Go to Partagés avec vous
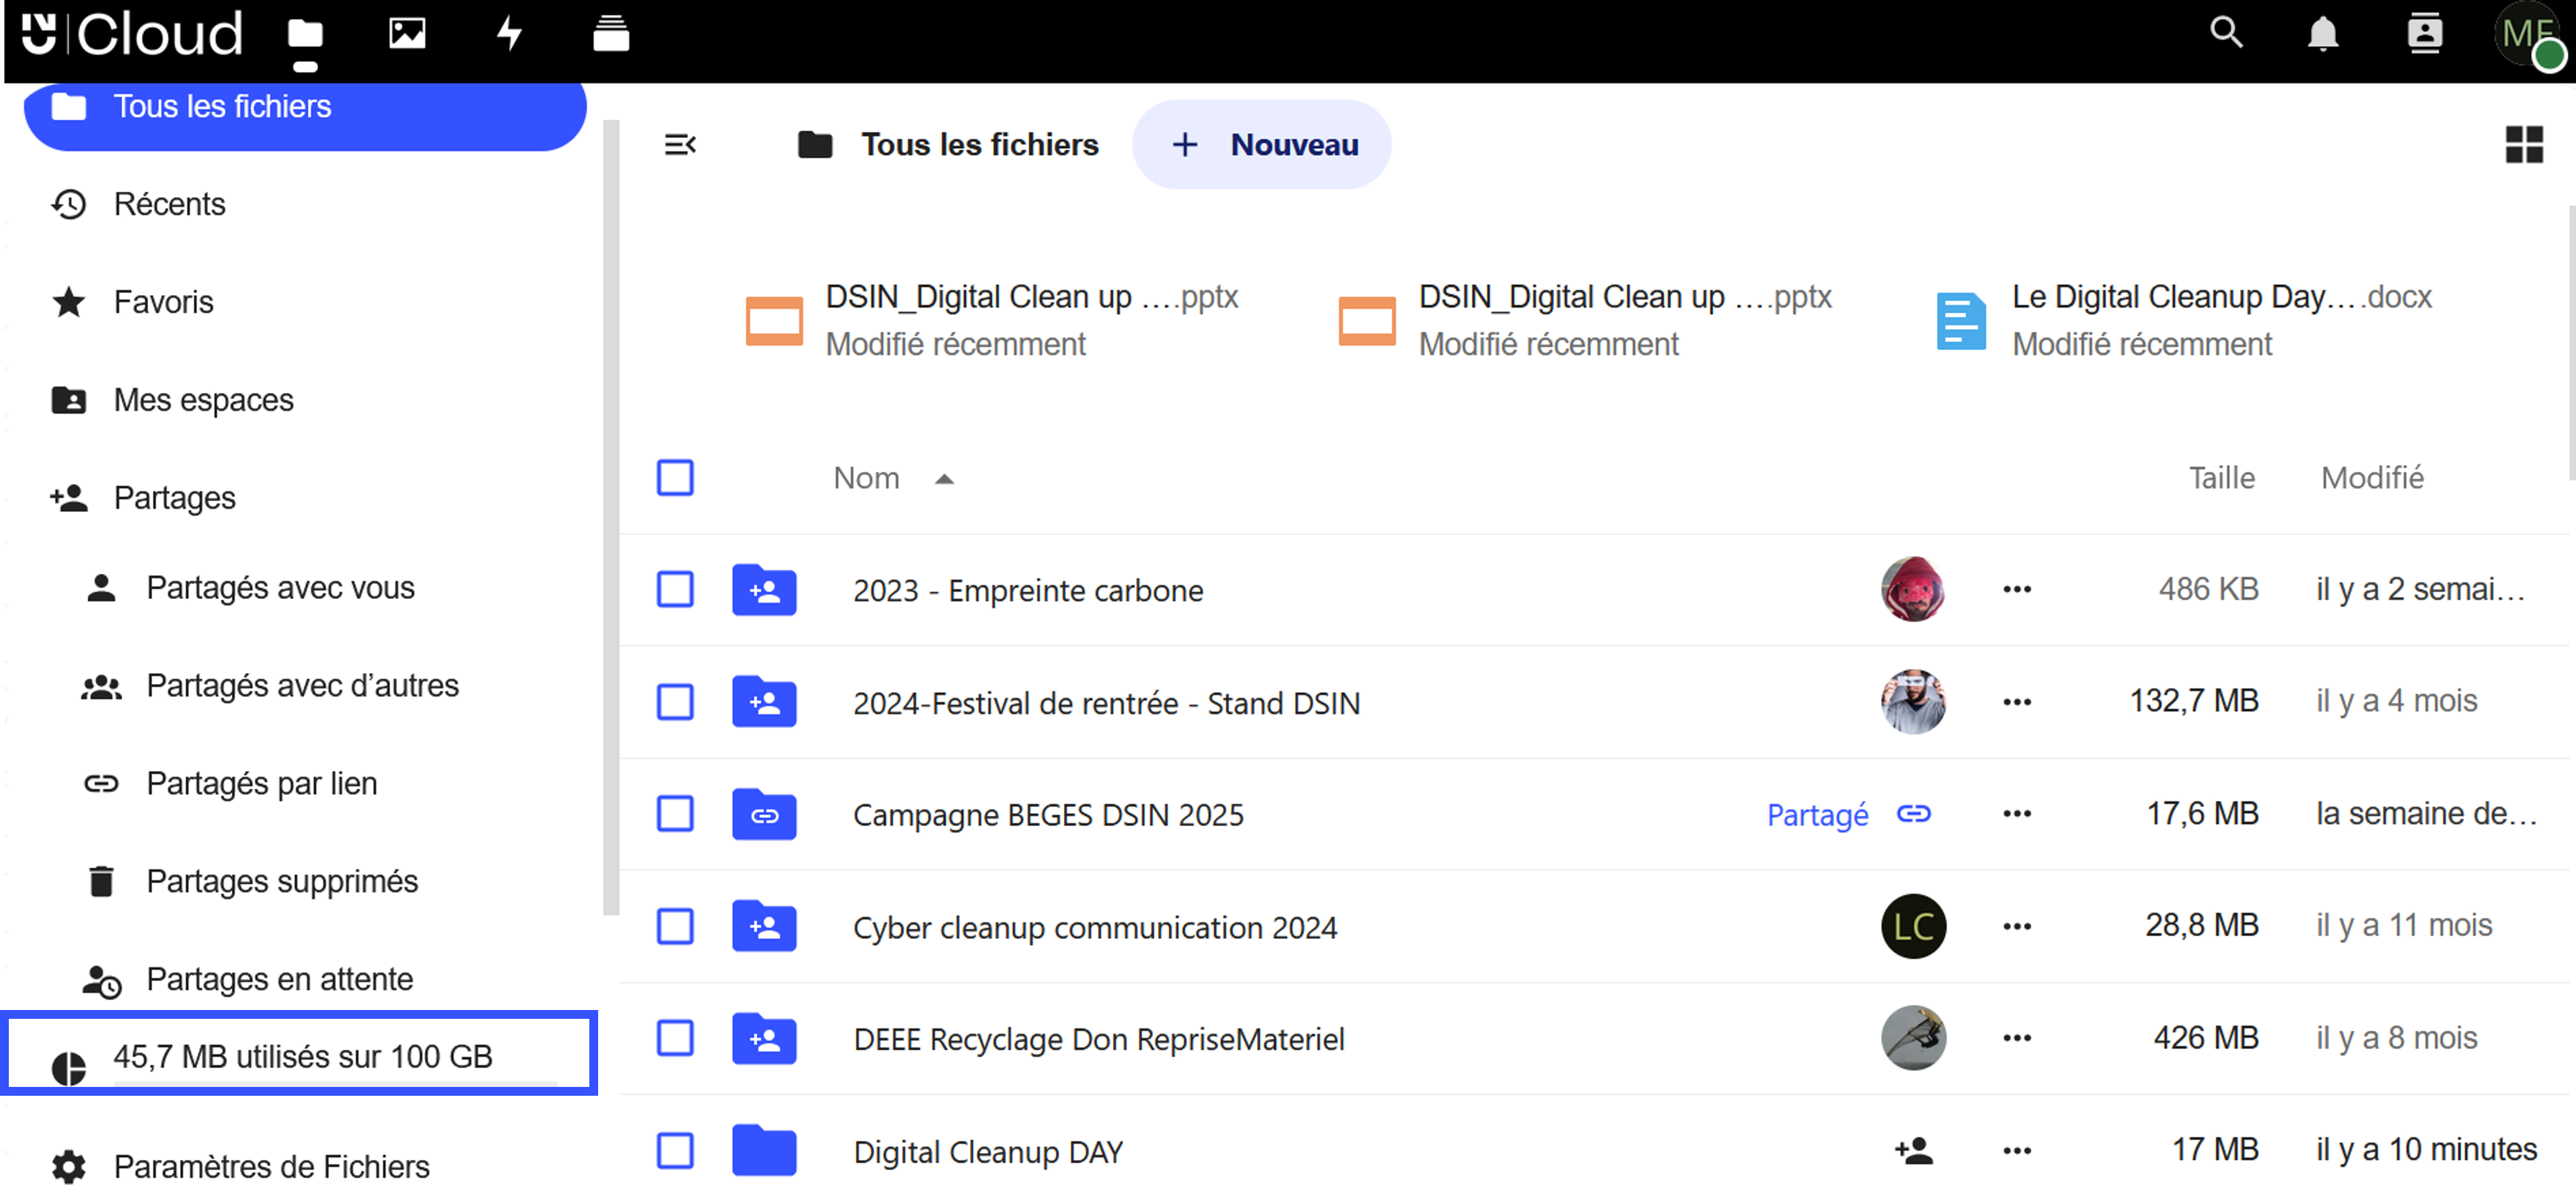Image resolution: width=2576 pixels, height=1196 pixels. tap(280, 588)
